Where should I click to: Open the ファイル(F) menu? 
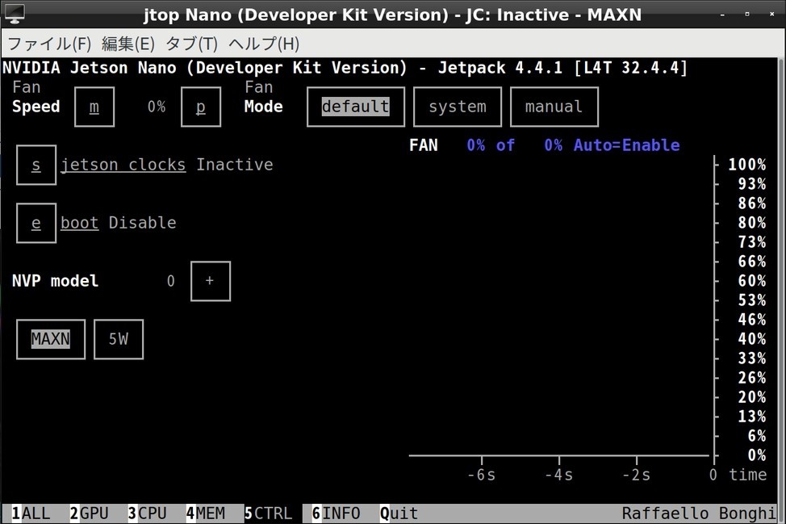pyautogui.click(x=49, y=44)
